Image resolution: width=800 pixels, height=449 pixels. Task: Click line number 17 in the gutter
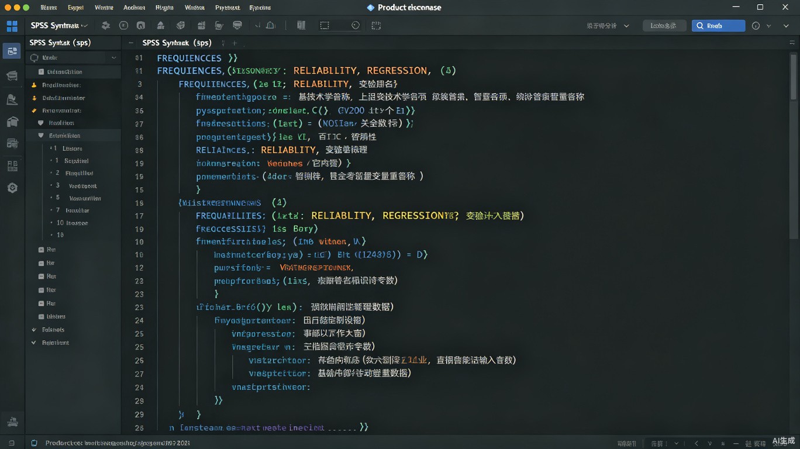tap(139, 216)
